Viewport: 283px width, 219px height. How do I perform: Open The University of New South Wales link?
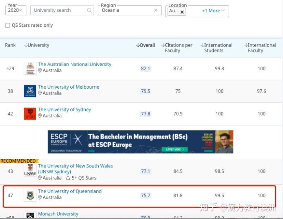pyautogui.click(x=75, y=169)
